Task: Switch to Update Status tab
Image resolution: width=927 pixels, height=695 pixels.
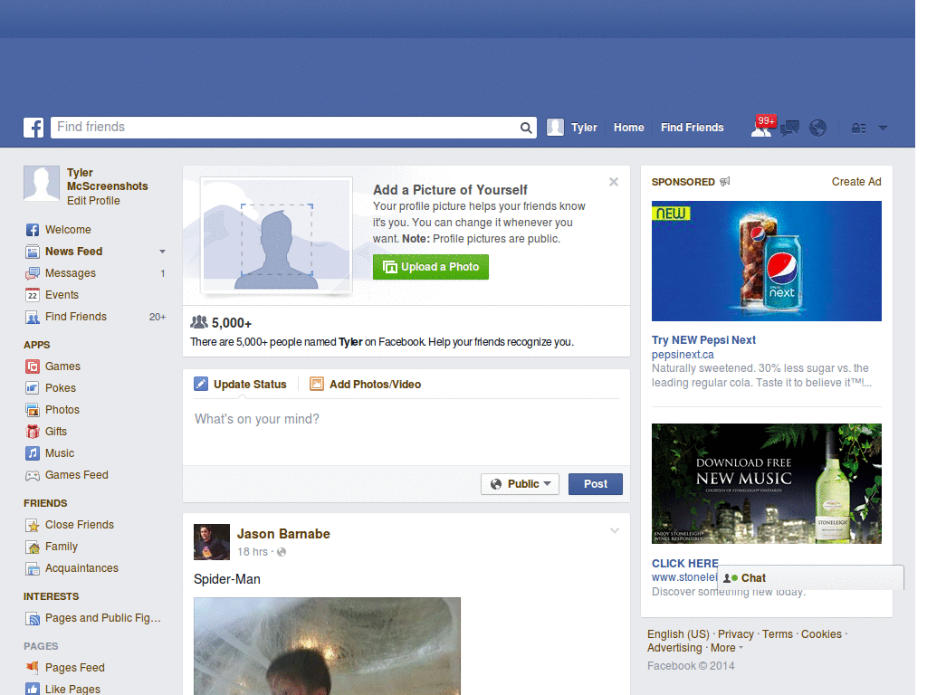Action: pyautogui.click(x=240, y=384)
